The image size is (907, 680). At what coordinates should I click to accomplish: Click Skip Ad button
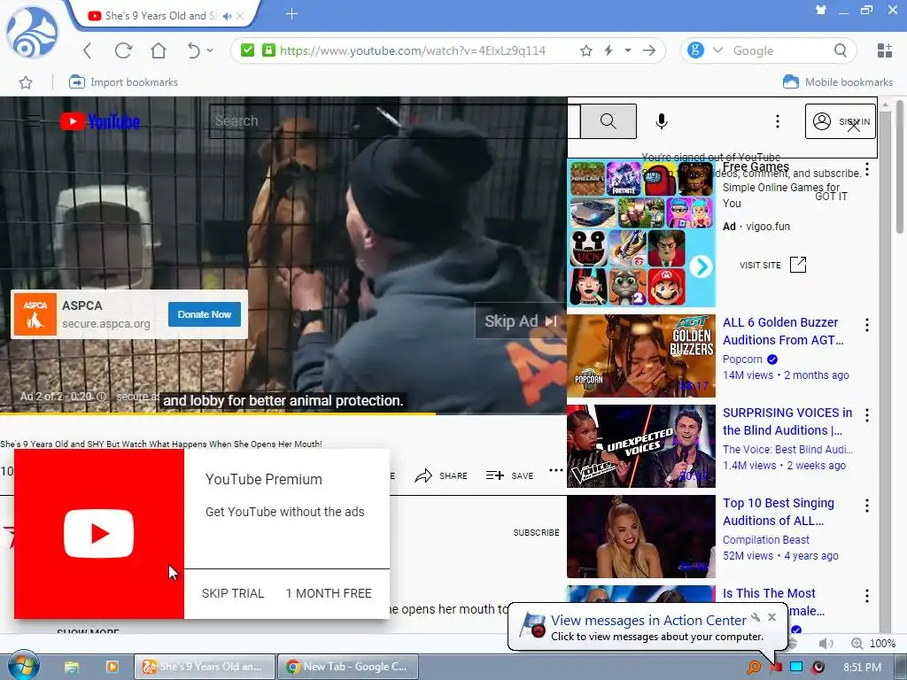click(x=520, y=321)
